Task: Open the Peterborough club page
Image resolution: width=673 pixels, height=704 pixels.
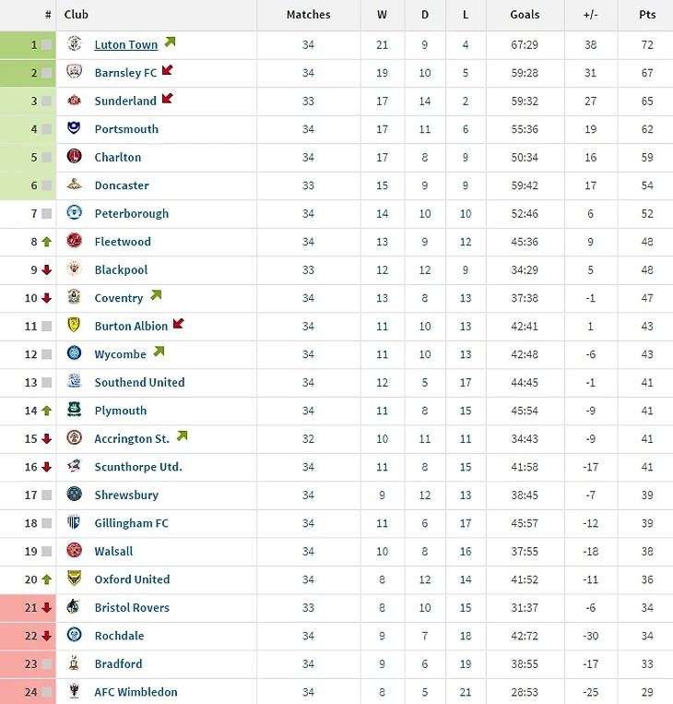Action: pos(132,214)
